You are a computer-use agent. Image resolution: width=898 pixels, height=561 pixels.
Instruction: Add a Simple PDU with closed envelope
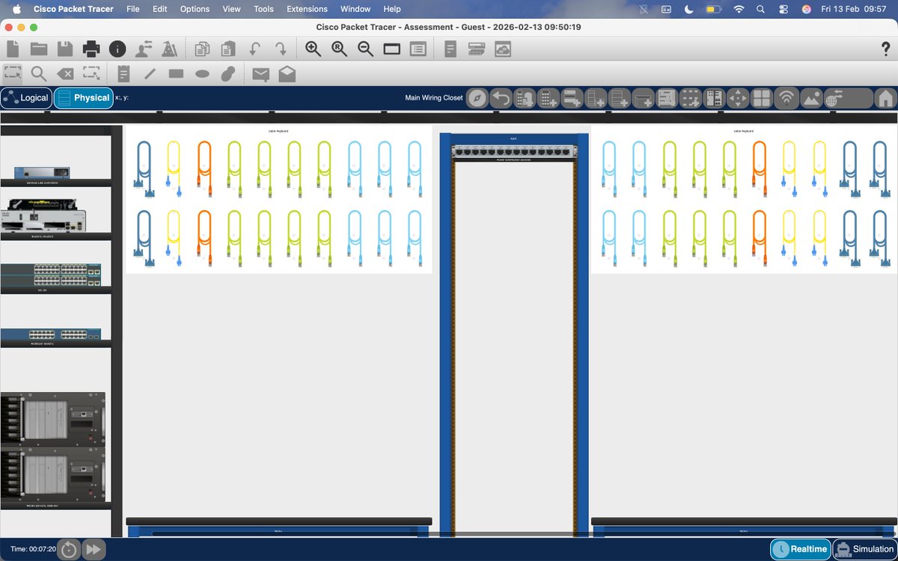(260, 73)
